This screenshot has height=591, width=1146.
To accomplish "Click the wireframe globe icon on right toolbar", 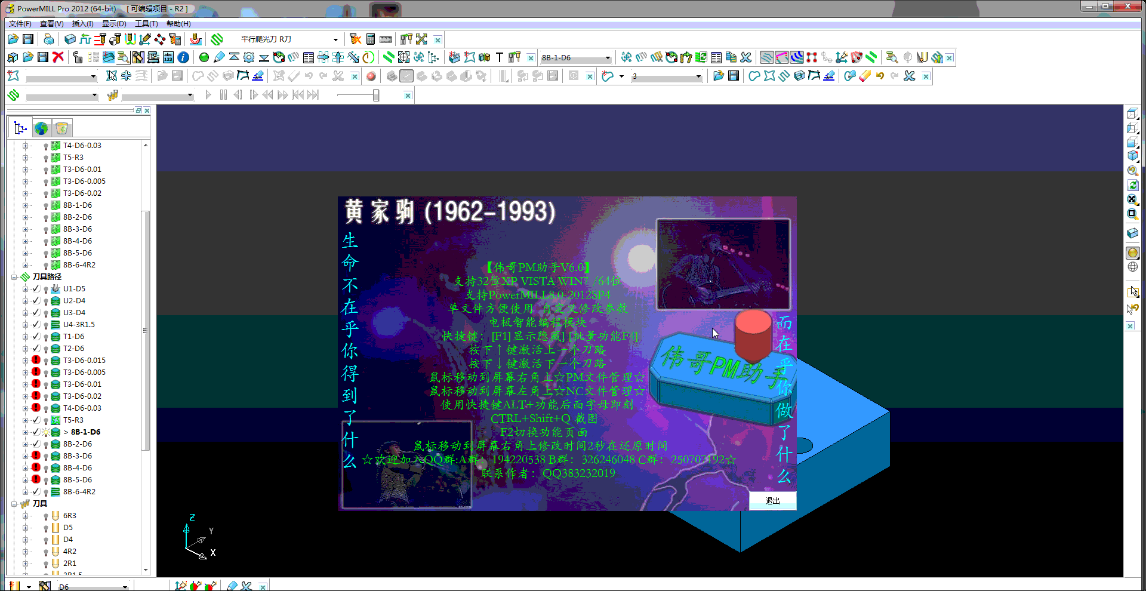I will click(x=1132, y=267).
